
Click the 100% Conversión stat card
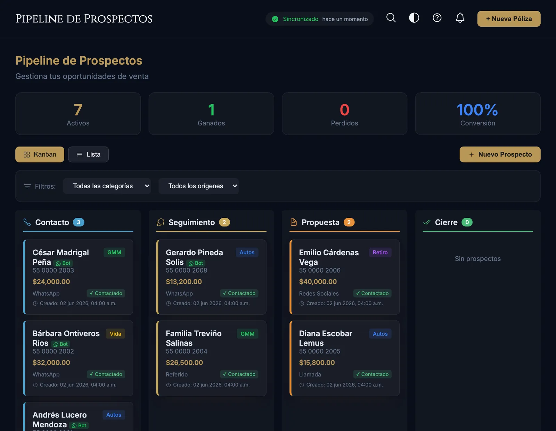click(478, 114)
